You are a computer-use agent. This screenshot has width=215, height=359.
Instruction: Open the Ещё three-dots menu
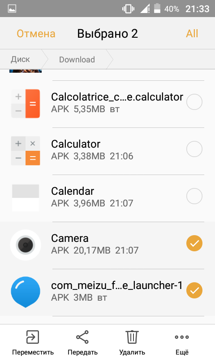click(182, 337)
